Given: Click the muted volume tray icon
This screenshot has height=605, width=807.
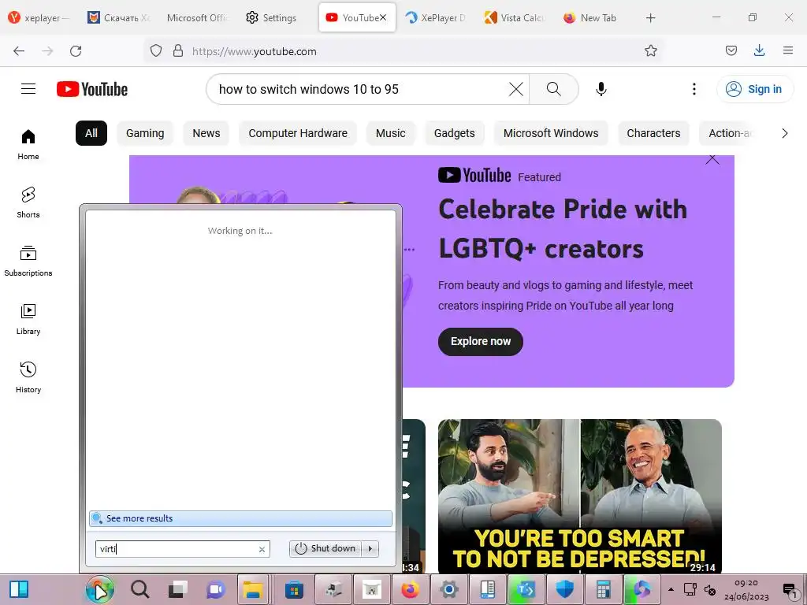Looking at the screenshot, I should 710,589.
